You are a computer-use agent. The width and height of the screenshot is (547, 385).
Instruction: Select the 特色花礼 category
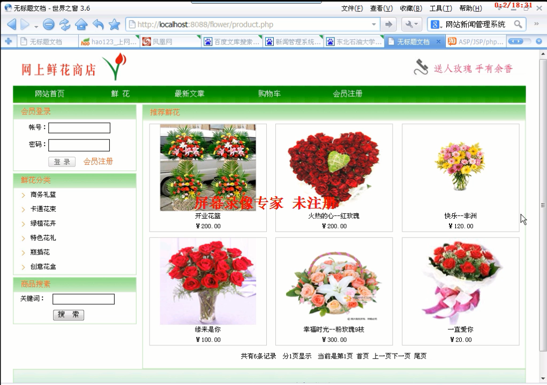coord(43,238)
